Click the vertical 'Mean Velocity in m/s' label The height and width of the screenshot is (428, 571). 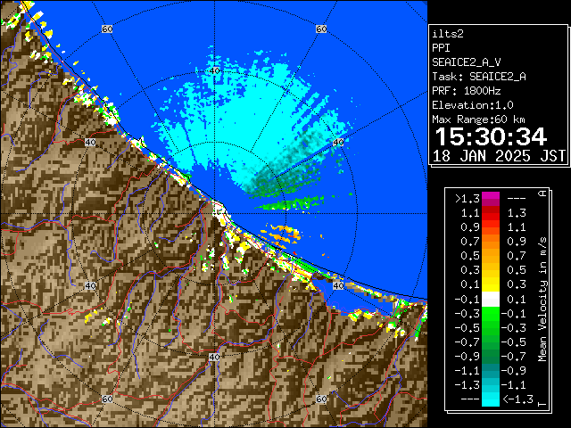coord(542,299)
